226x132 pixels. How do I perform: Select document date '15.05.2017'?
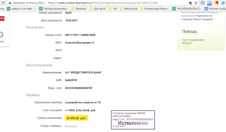click(x=71, y=20)
